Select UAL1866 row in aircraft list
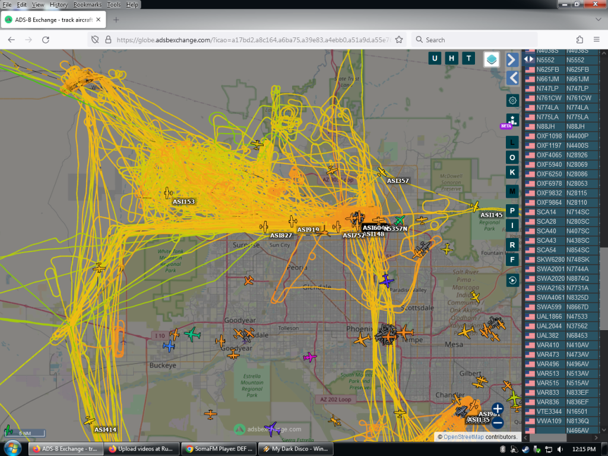The width and height of the screenshot is (608, 456). 562,316
